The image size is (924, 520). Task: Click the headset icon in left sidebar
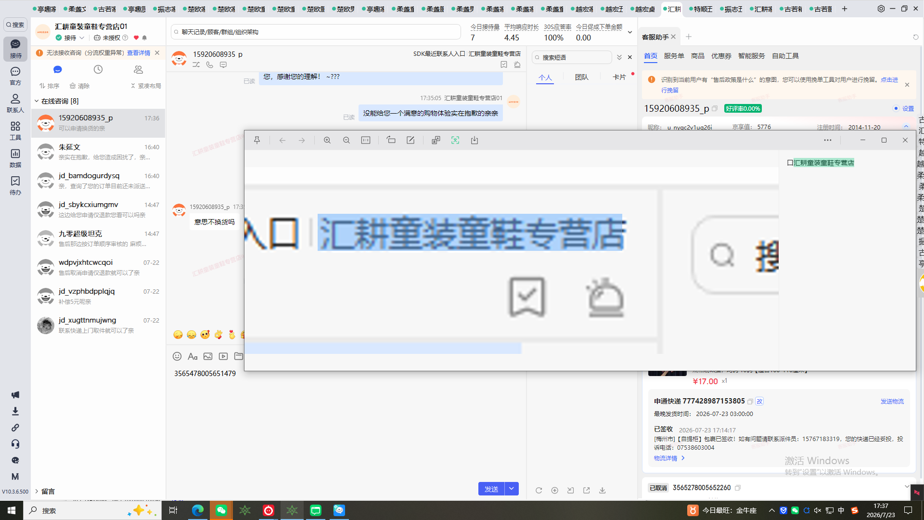tap(15, 444)
